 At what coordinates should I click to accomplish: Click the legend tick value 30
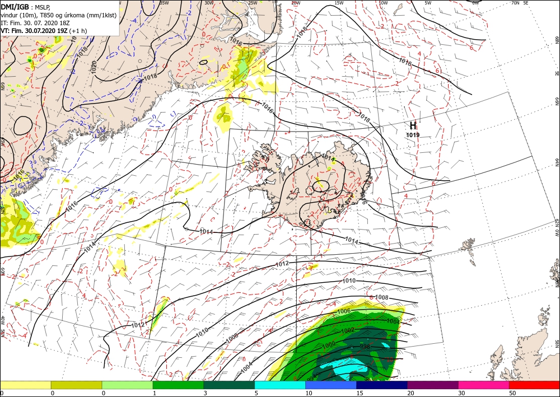[462, 393]
